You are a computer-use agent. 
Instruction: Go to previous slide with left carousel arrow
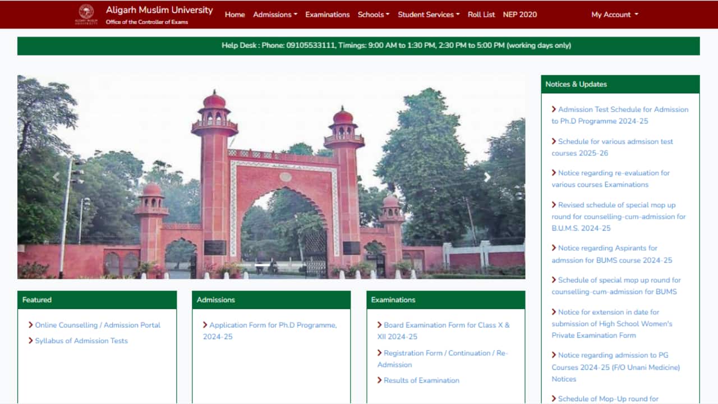56,177
